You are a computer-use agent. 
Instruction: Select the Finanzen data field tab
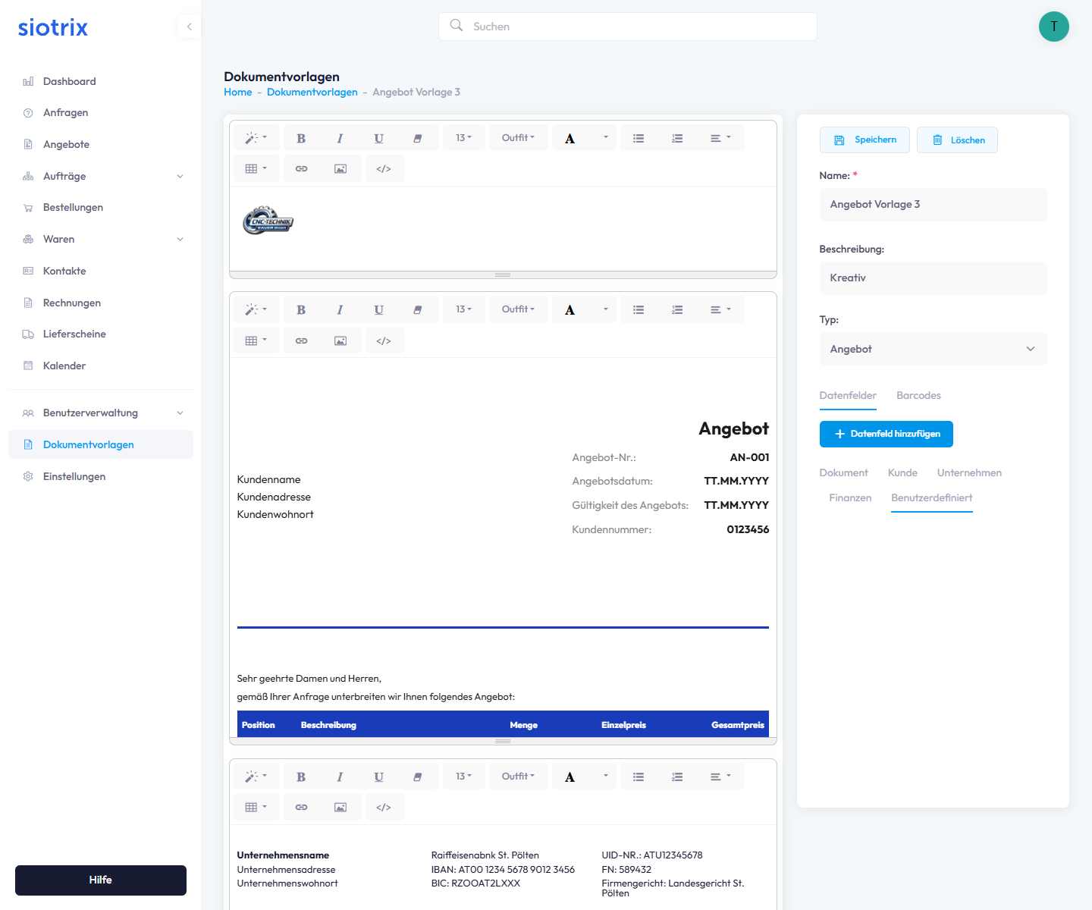850,497
